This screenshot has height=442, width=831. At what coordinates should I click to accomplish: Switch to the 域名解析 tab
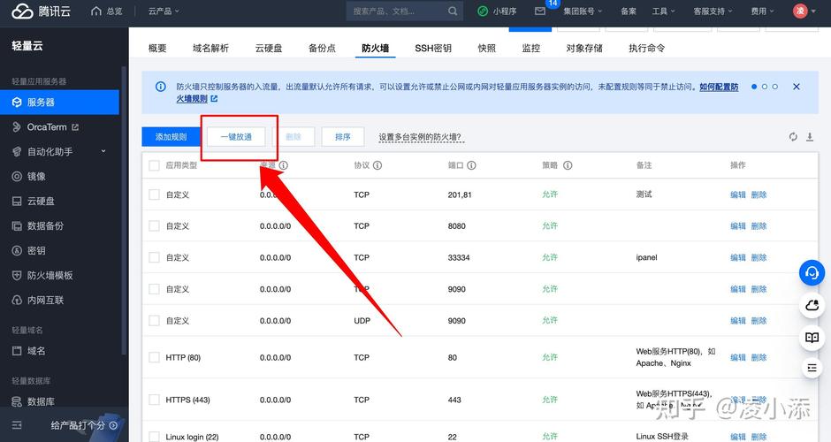pyautogui.click(x=210, y=49)
